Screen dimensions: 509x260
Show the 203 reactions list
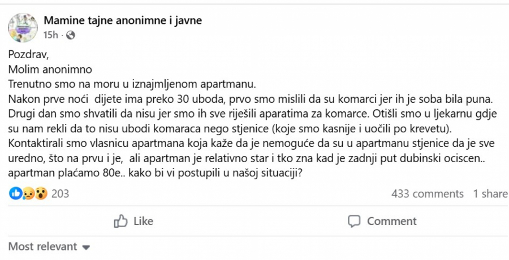[60, 194]
